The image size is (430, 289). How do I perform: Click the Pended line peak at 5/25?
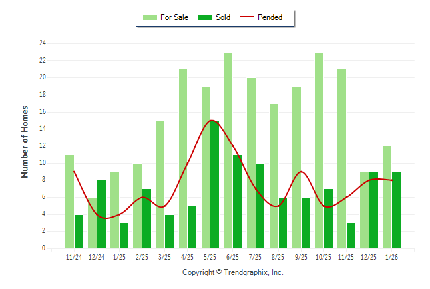coord(211,121)
